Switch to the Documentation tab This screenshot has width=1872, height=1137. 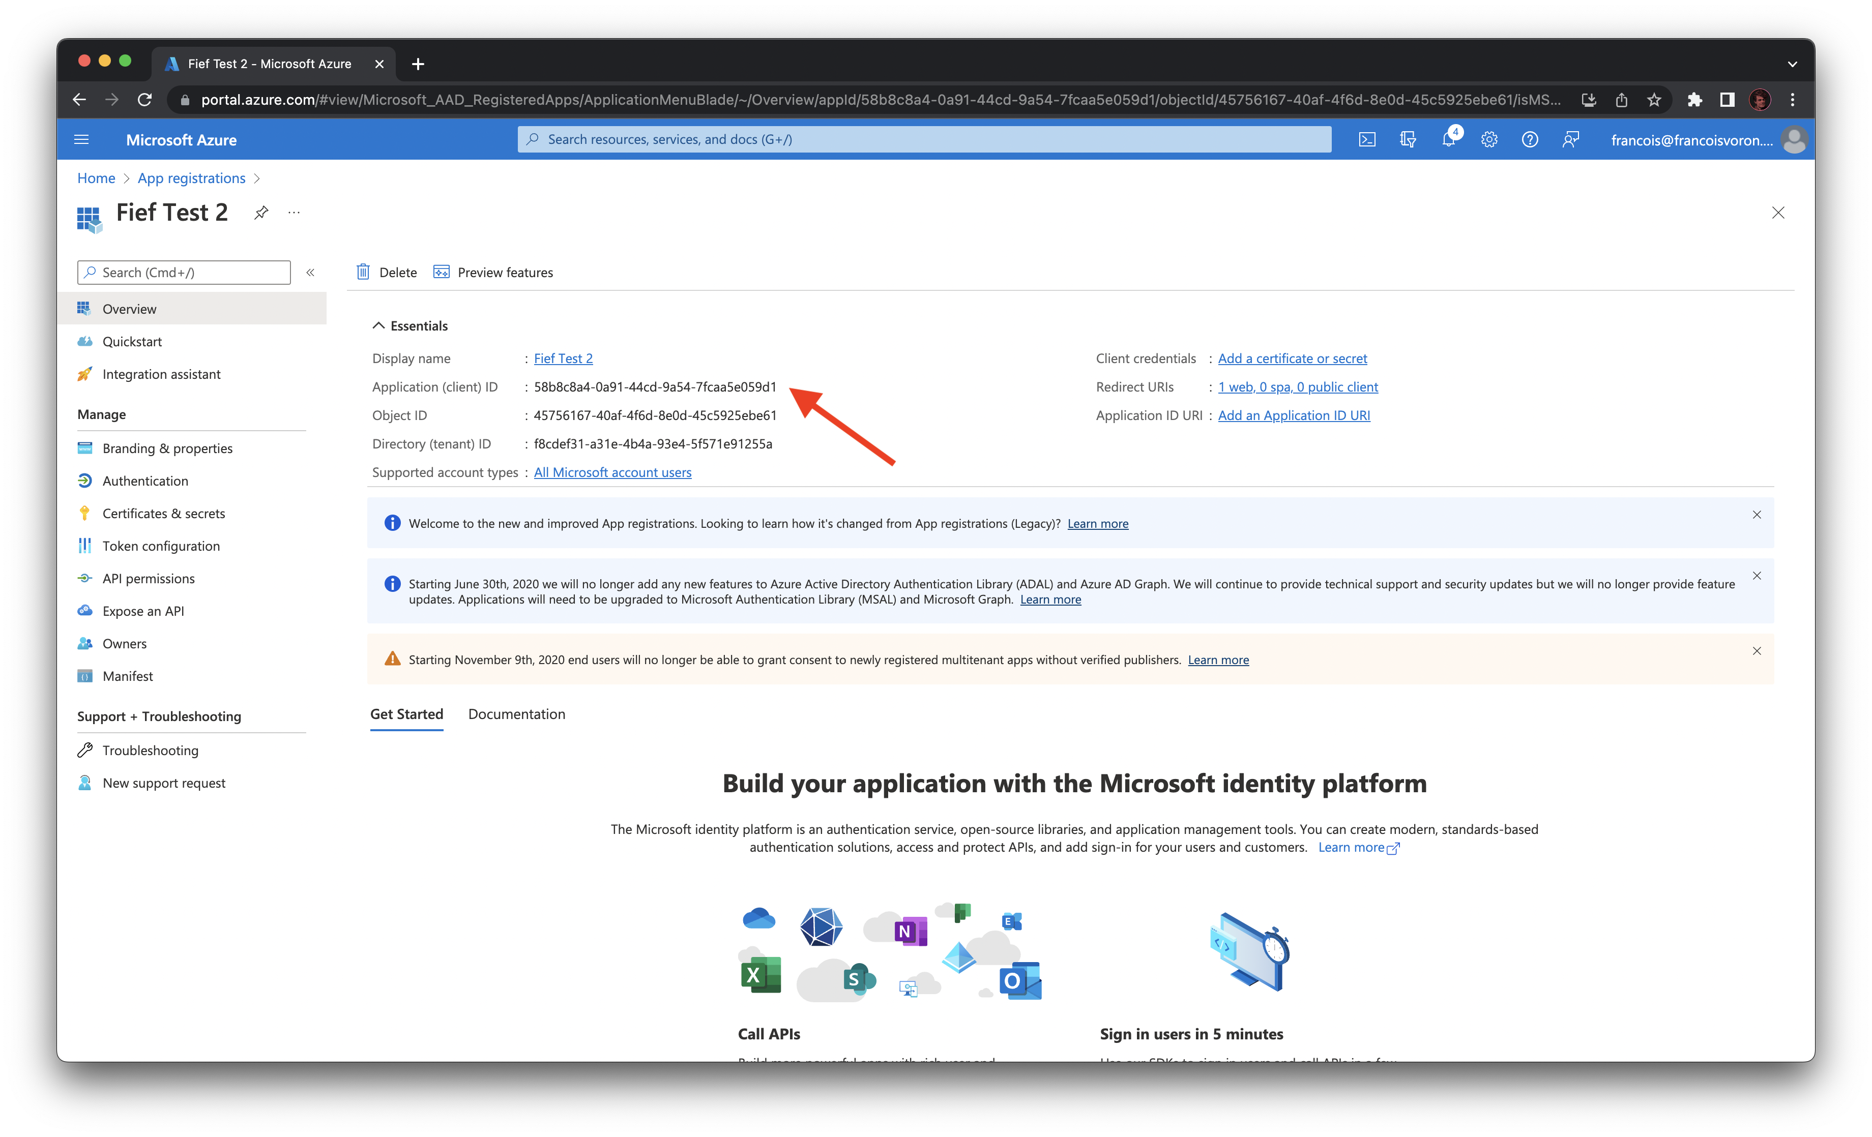(x=517, y=714)
